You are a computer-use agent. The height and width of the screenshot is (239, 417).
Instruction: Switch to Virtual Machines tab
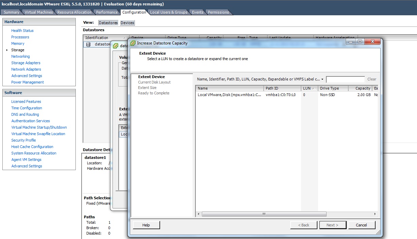pos(39,12)
